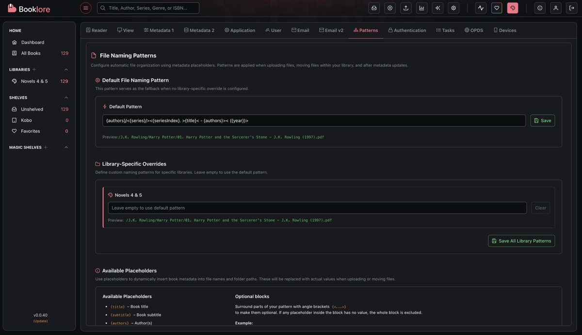Click Save All Library Patterns button

(521, 241)
